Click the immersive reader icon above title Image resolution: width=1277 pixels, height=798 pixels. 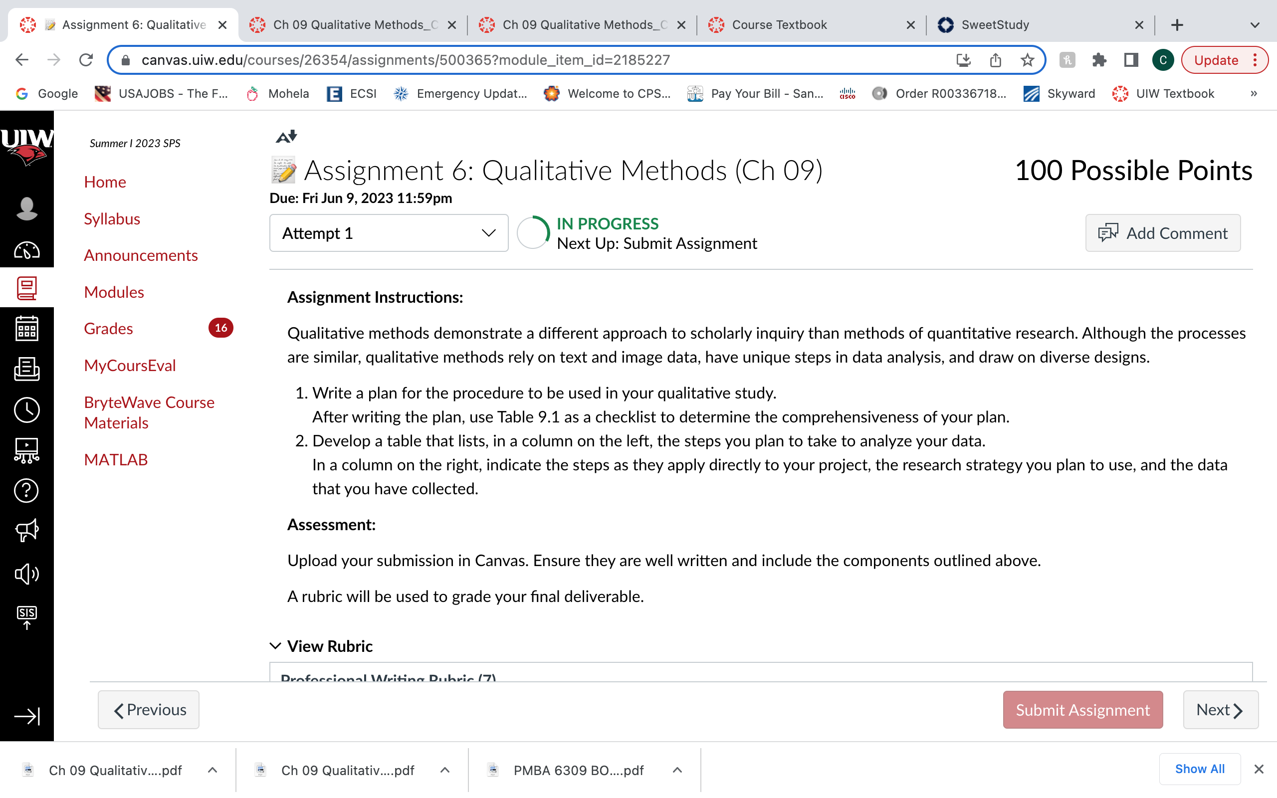click(286, 137)
